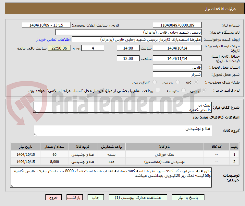This screenshot has width=245, height=206.
Task: Click the 14:00 deadline time field
Action: pos(128,48)
